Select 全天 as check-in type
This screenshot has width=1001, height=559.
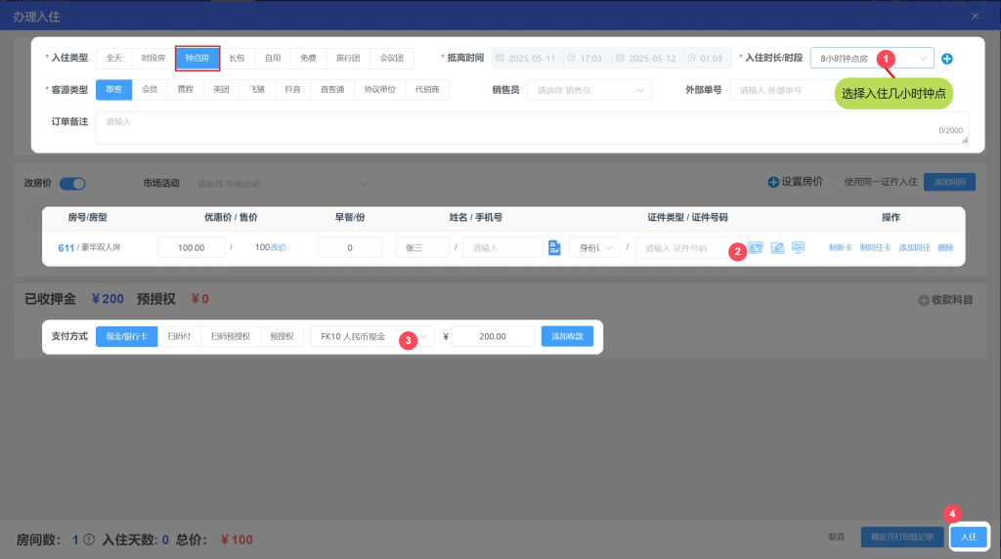click(x=113, y=58)
